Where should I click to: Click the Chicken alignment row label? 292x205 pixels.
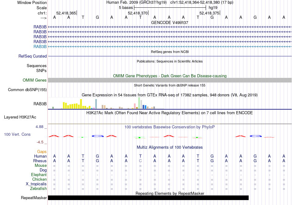click(x=39, y=179)
